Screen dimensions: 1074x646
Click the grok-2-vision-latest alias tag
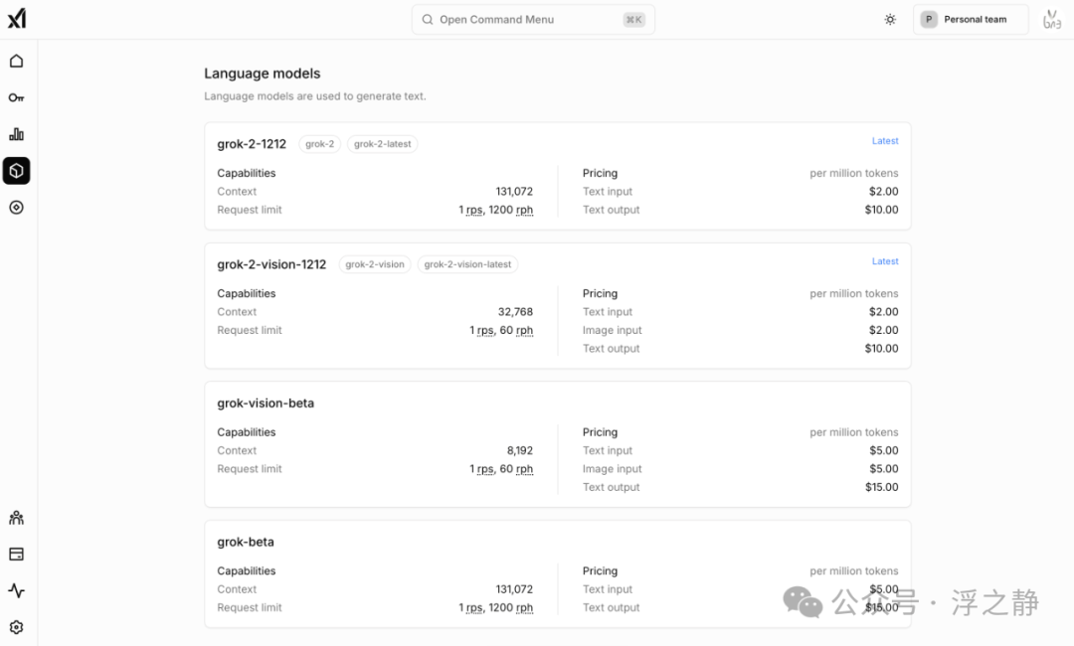(x=467, y=264)
